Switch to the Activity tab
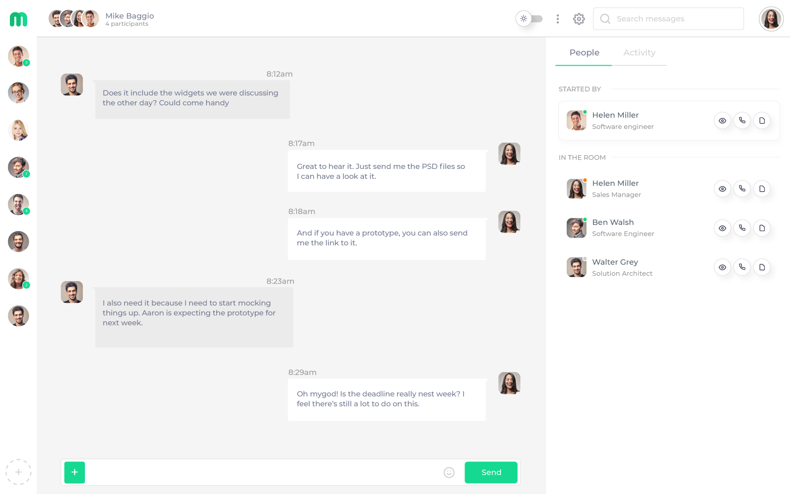The image size is (790, 494). 639,52
